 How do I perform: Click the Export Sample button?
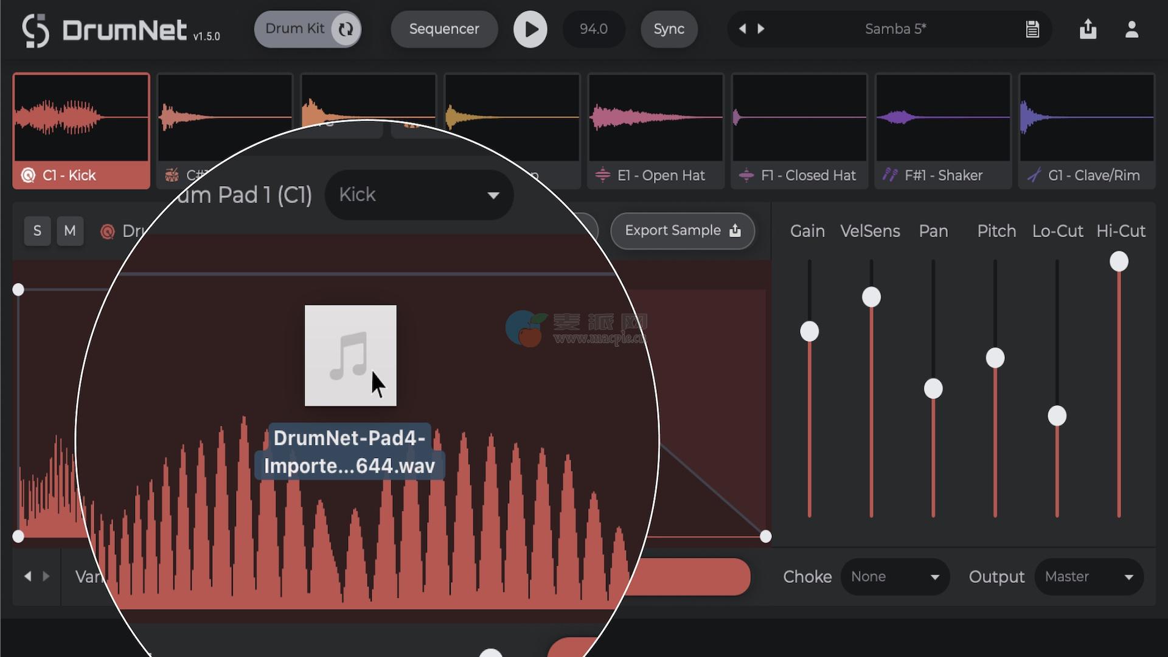[x=683, y=231]
